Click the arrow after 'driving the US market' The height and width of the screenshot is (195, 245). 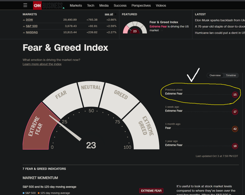pyautogui.click(x=162, y=30)
